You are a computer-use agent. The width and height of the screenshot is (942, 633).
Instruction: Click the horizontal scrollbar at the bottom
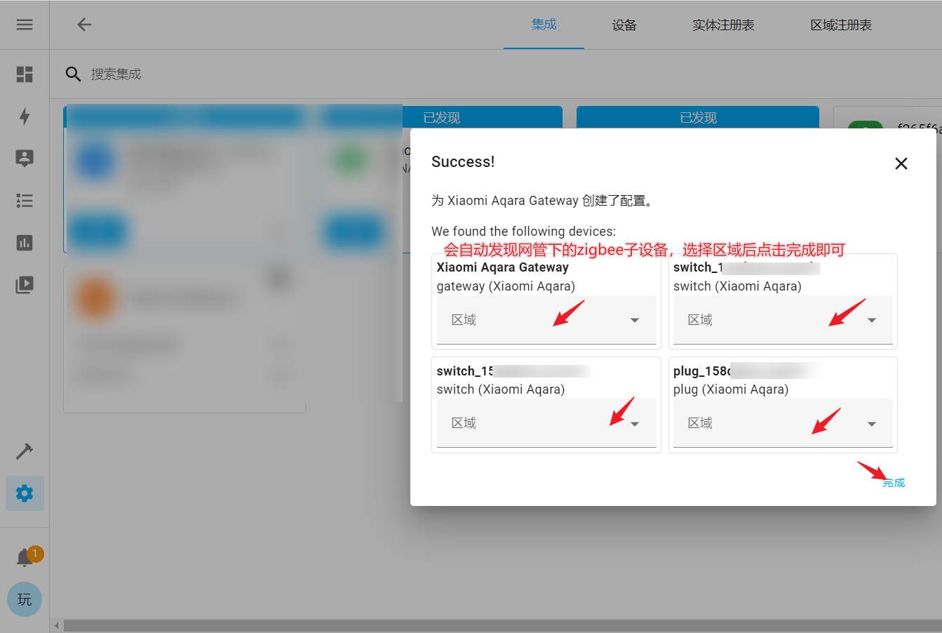pos(502,625)
